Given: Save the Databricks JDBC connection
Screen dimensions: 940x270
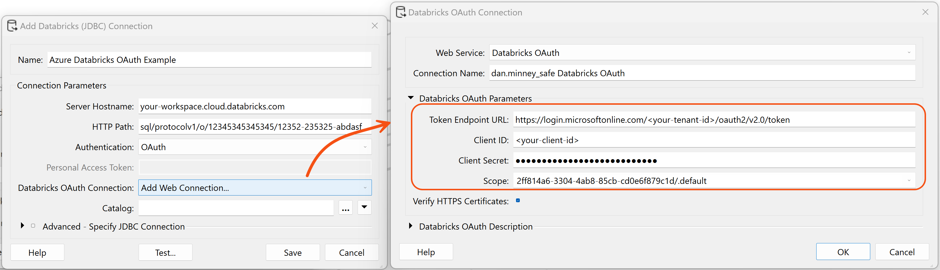Looking at the screenshot, I should coord(293,253).
